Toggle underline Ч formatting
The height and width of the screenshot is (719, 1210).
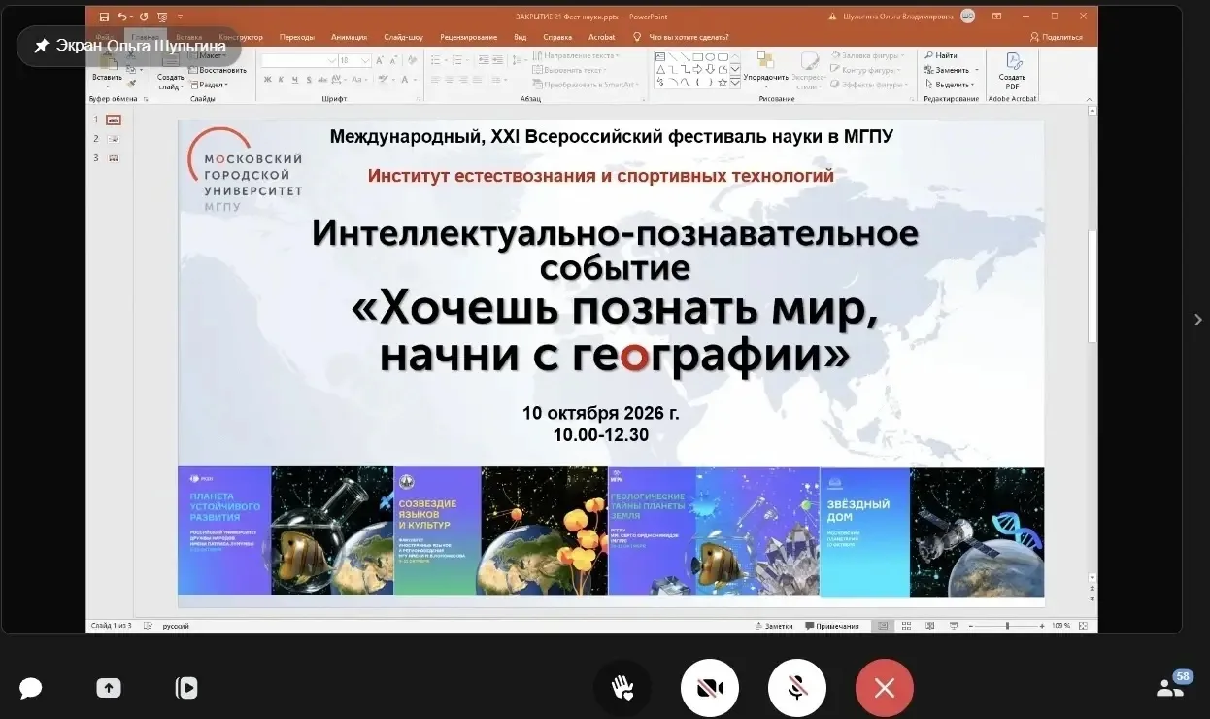coord(294,80)
